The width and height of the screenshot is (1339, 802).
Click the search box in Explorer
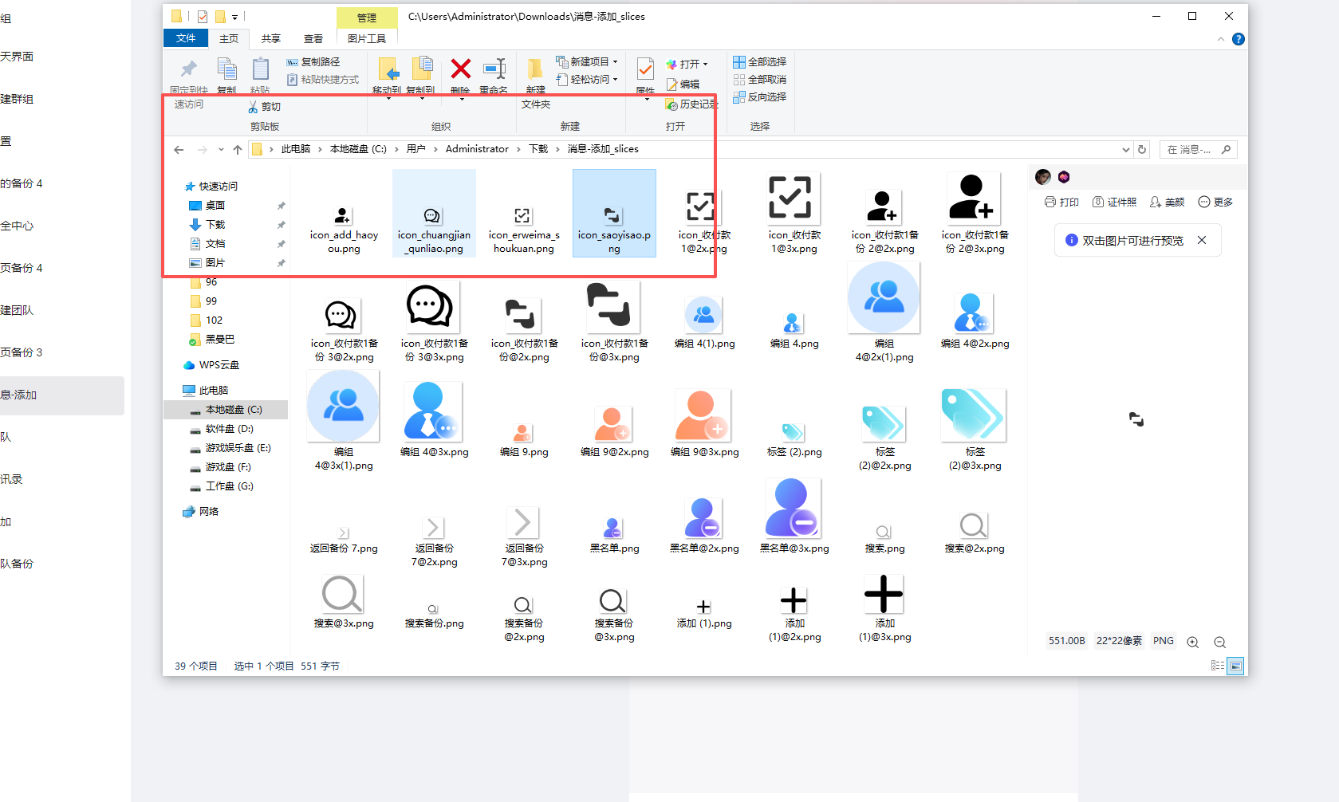pos(1198,150)
